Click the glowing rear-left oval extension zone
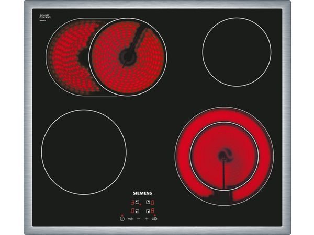This screenshot has width=314, height=235. click(65, 57)
